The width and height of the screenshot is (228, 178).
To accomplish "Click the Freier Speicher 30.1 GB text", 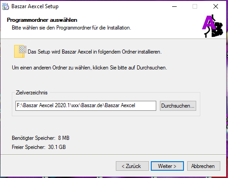I will 39,147.
